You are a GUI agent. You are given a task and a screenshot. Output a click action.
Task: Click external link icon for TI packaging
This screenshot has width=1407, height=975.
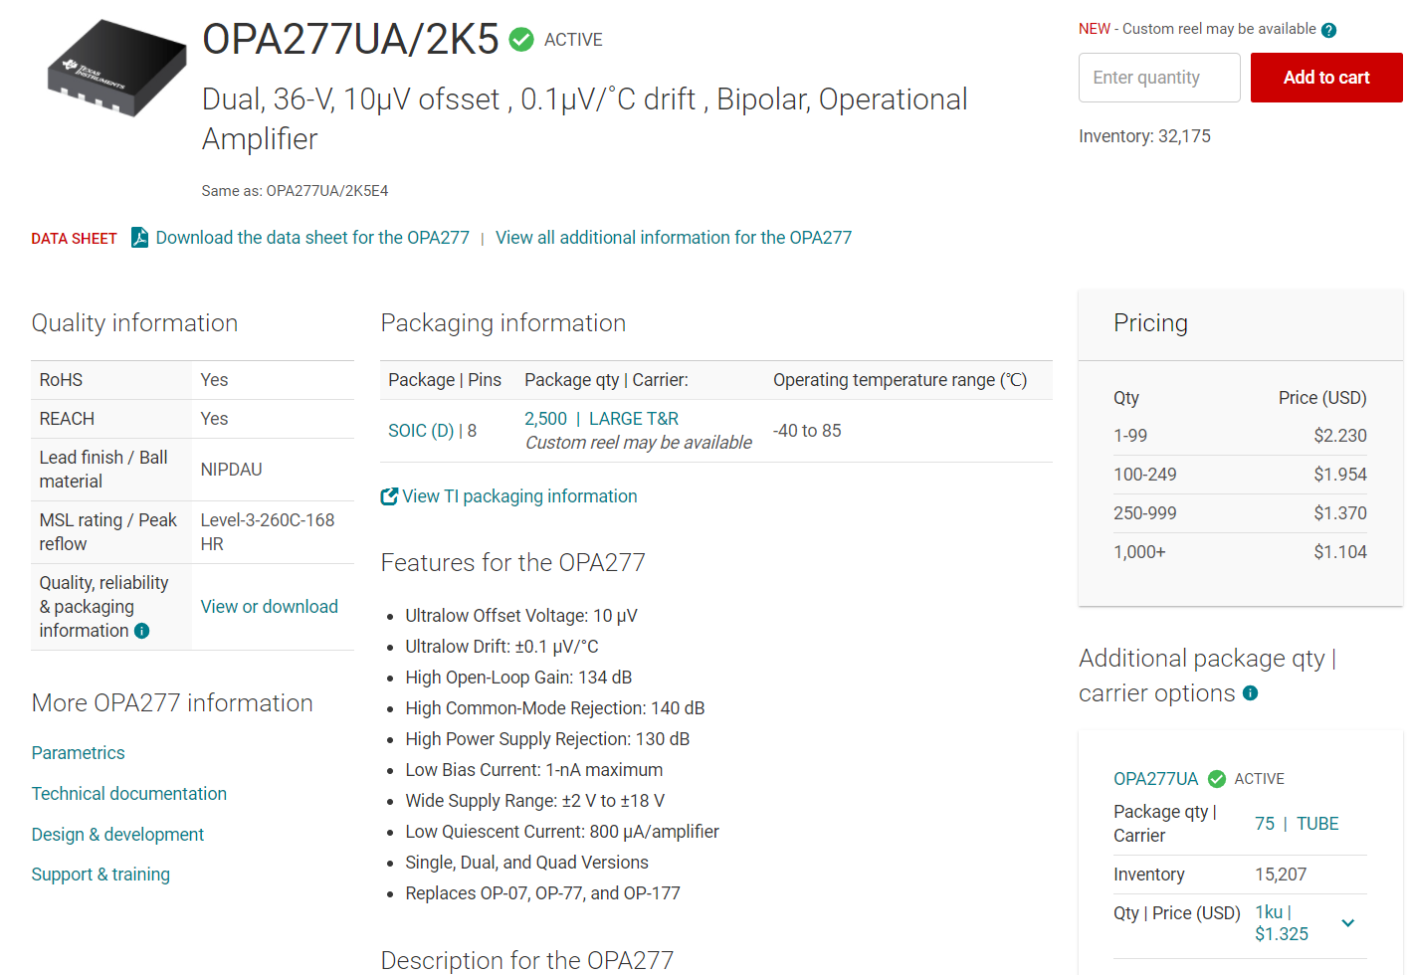point(389,496)
